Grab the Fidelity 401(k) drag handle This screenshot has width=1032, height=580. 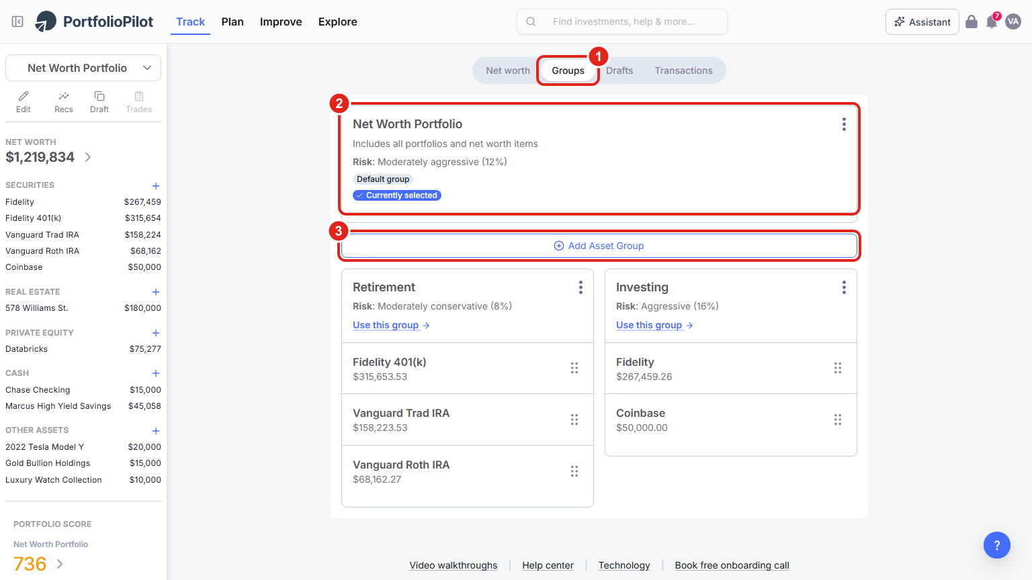(574, 368)
